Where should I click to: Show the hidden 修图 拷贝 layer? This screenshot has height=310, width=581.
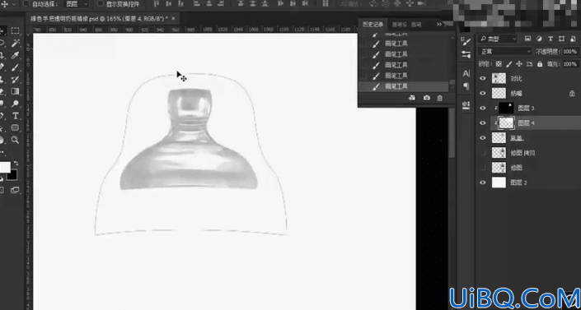point(482,152)
